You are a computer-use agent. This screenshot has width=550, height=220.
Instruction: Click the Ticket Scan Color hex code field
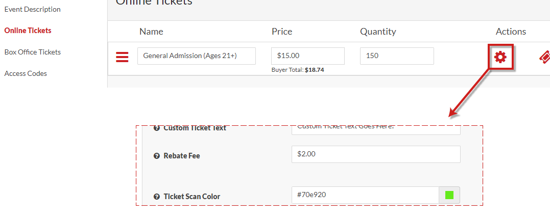pyautogui.click(x=365, y=195)
